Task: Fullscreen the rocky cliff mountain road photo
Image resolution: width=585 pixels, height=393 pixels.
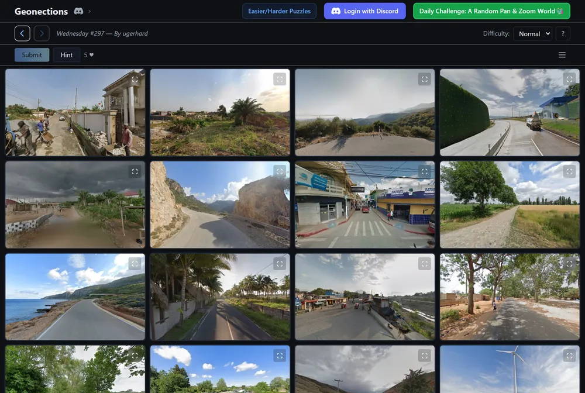Action: (x=280, y=171)
